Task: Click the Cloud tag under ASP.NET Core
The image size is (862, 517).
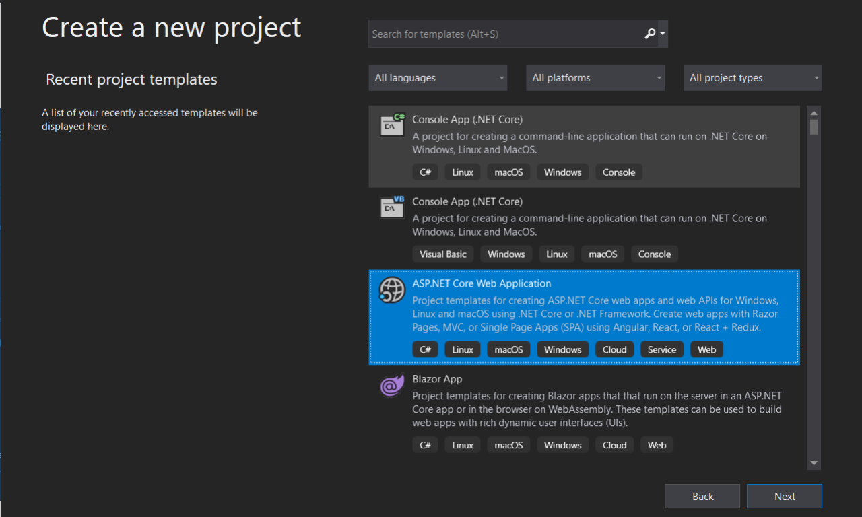Action: 614,349
